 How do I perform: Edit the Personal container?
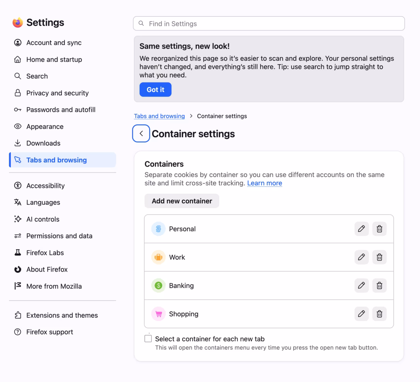point(361,229)
